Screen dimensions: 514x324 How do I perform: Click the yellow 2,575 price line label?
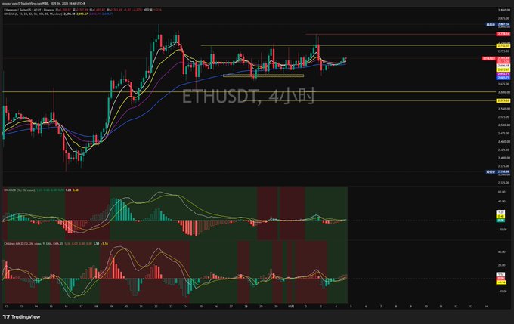point(503,100)
